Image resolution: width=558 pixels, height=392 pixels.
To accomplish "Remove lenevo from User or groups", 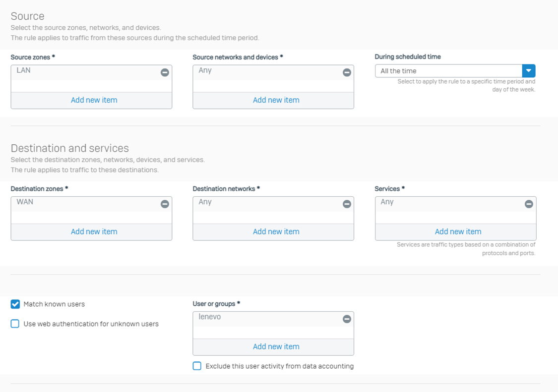I will click(347, 319).
